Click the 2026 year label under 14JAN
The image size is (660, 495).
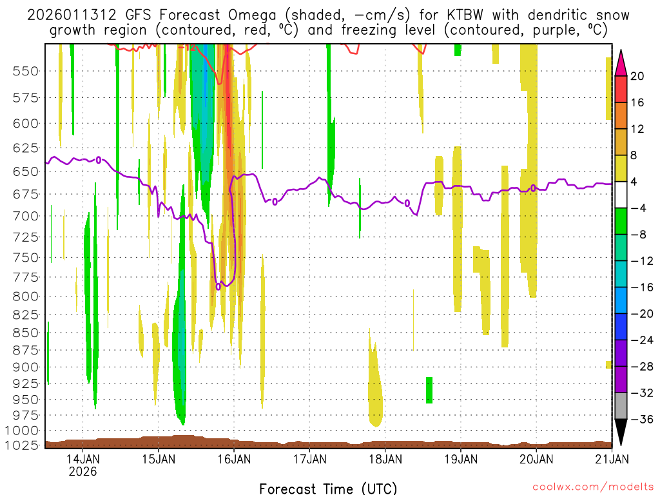click(83, 471)
